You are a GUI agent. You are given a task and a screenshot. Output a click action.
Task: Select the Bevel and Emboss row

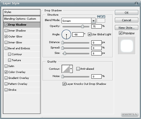22,48
